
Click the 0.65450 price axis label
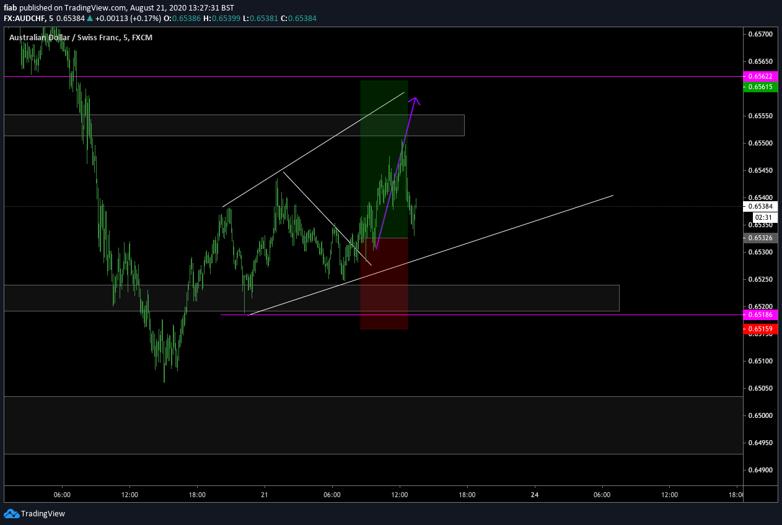(x=760, y=170)
